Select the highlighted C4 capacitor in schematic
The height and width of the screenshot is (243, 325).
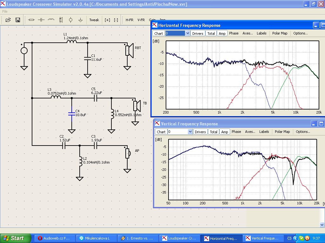[72, 114]
